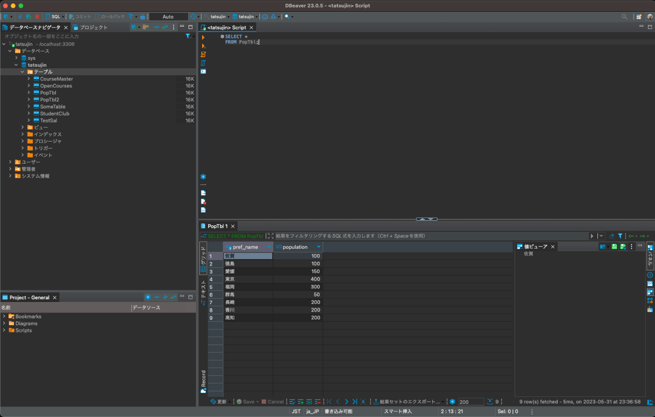Image resolution: width=655 pixels, height=417 pixels.
Task: Toggle the パネル side panel button
Action: point(650,256)
